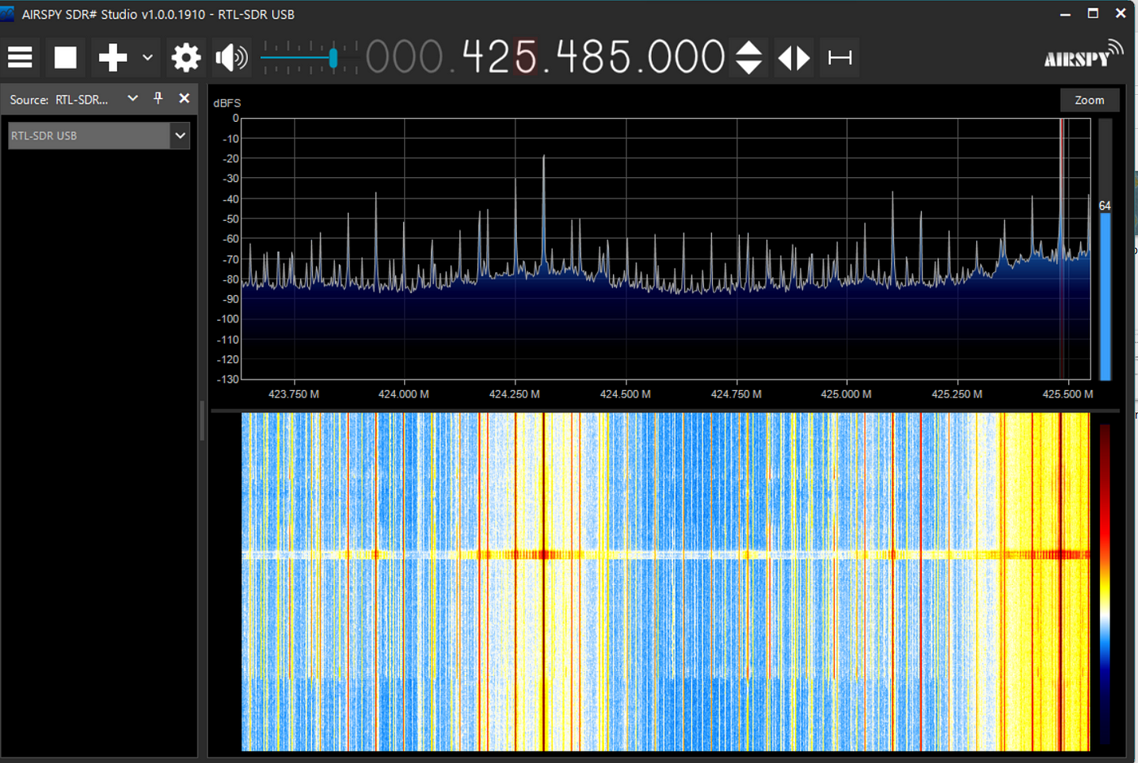The image size is (1138, 763).
Task: Open settings with the gear icon
Action: coord(186,58)
